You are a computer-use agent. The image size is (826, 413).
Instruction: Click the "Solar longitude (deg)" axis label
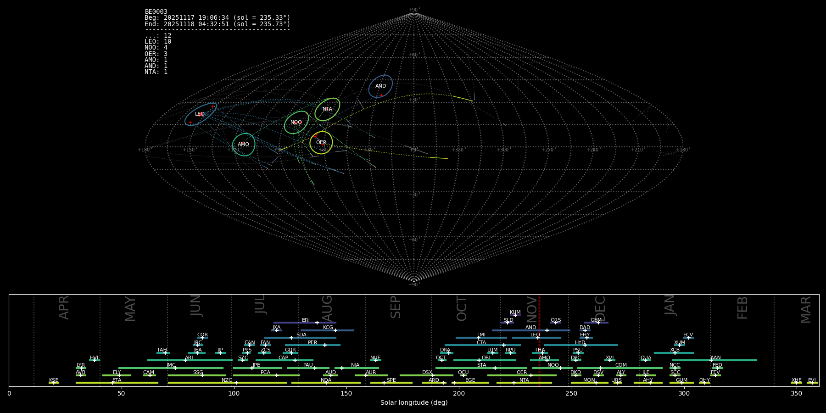413,403
